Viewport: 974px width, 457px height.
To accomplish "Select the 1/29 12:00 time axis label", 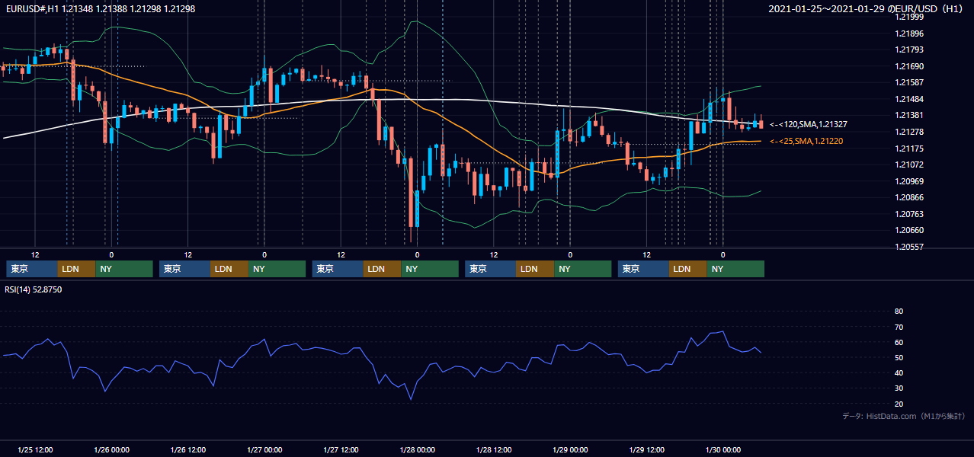I will pos(647,449).
